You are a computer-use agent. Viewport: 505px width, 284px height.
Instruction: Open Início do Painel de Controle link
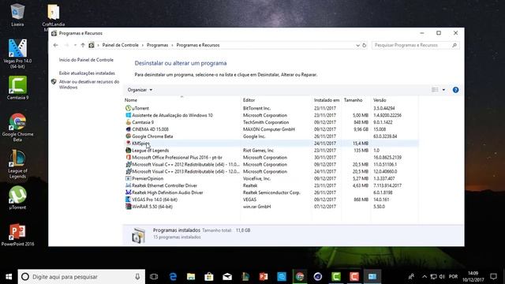point(86,60)
